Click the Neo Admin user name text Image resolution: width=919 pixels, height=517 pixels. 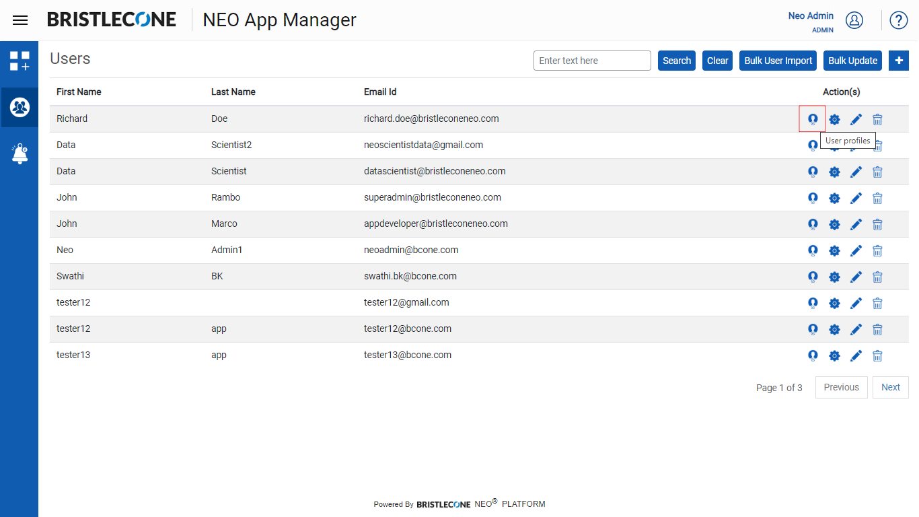point(811,15)
